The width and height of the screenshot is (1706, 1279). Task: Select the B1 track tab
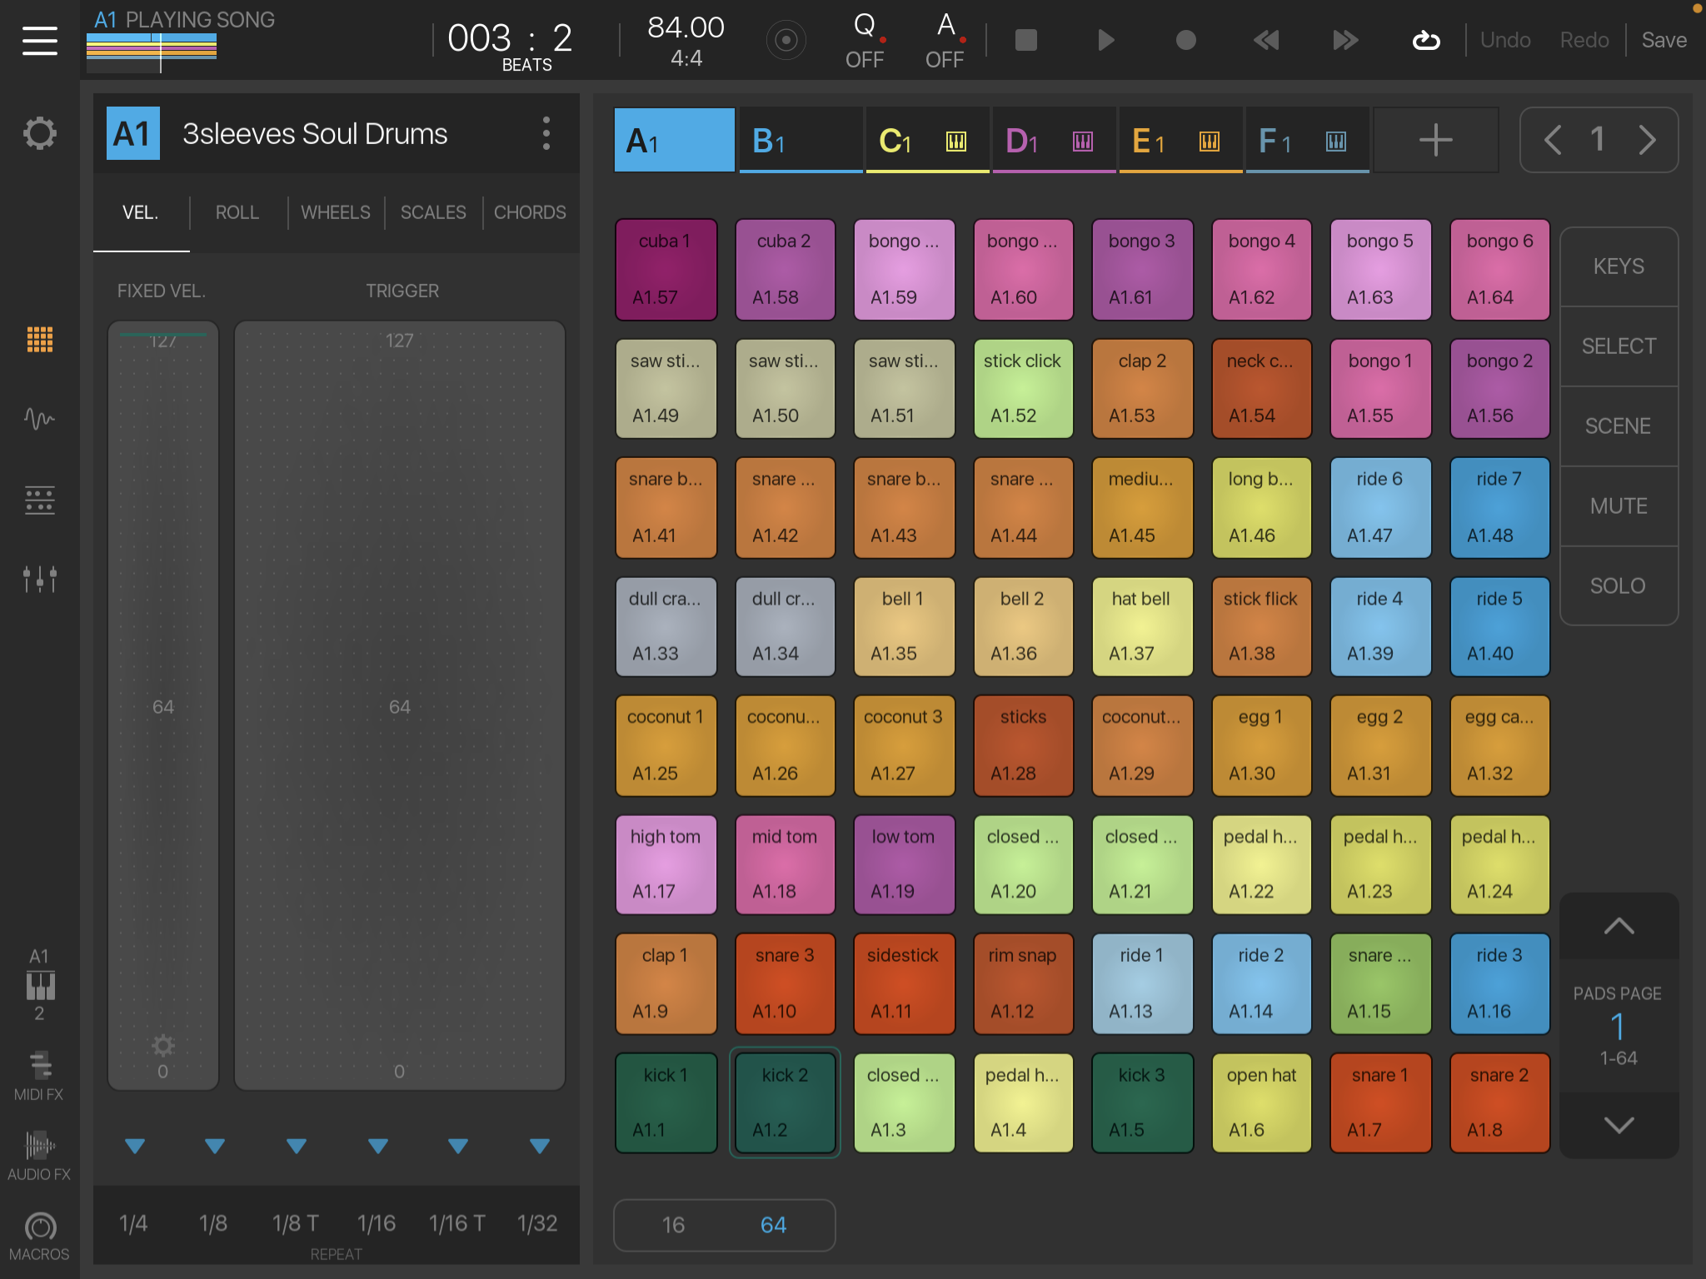(x=801, y=140)
